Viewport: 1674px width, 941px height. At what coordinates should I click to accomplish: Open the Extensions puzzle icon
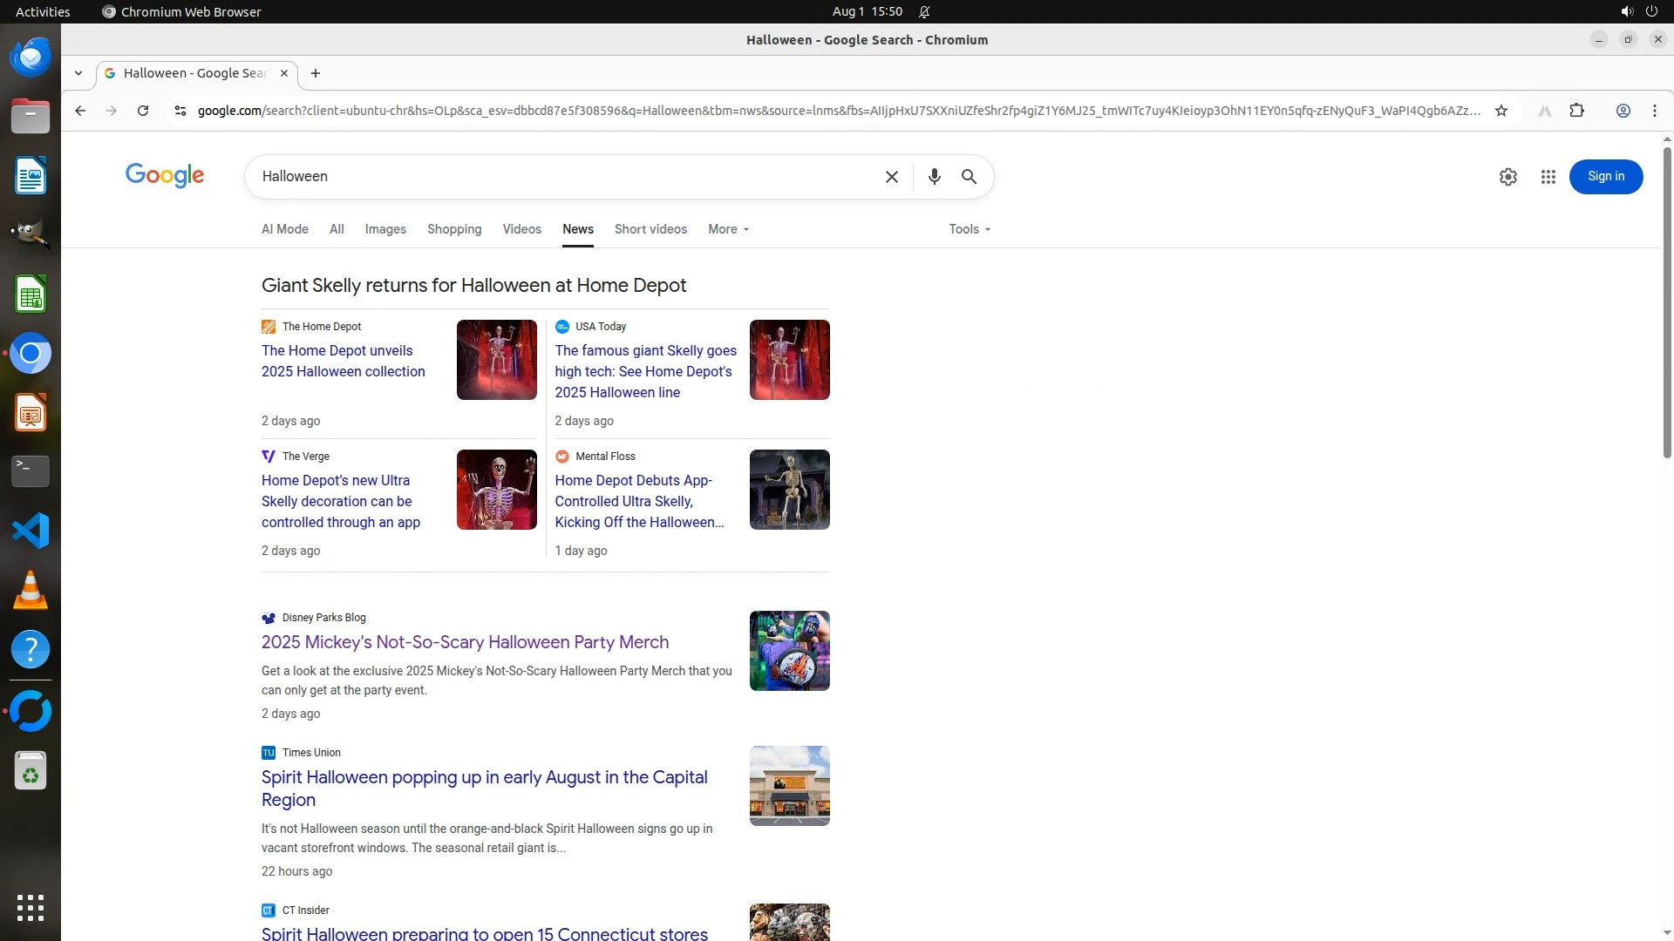(1576, 111)
